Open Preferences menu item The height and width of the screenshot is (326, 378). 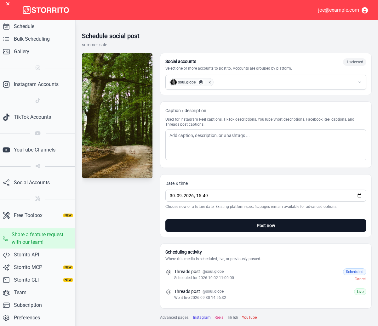point(37,318)
